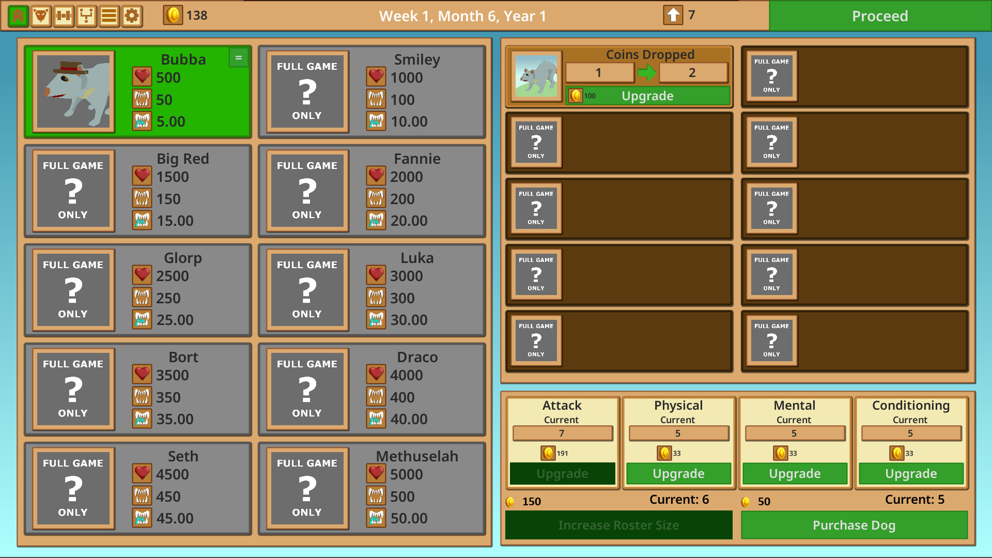Upgrade the Physical stat
992x558 pixels.
click(x=678, y=473)
